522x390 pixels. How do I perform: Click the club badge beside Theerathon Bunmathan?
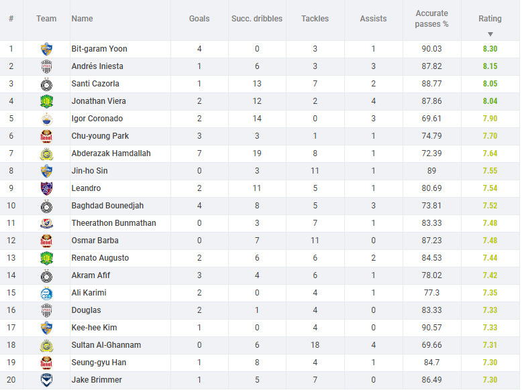point(46,223)
